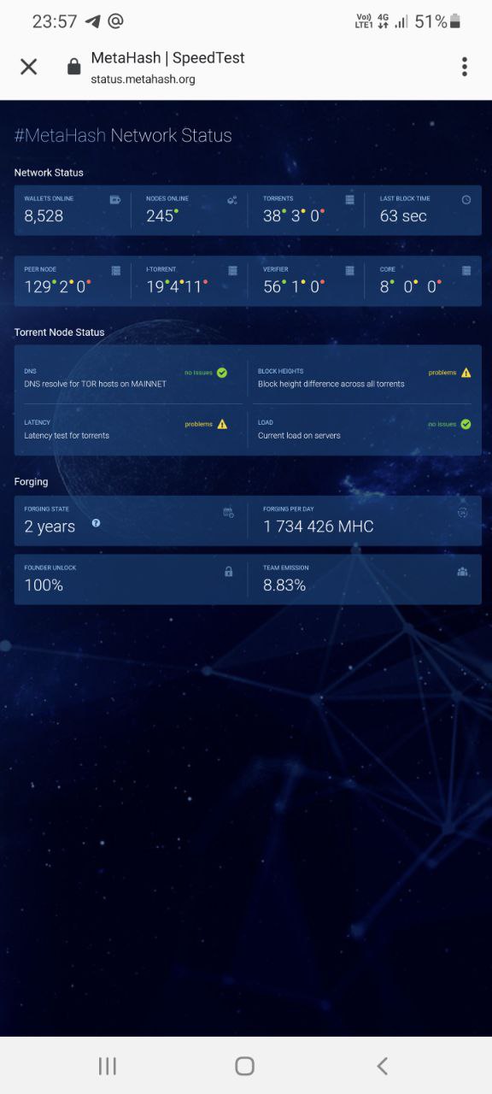Click DNS resolve for TOR hosts text
This screenshot has height=1094, width=492.
(x=95, y=385)
